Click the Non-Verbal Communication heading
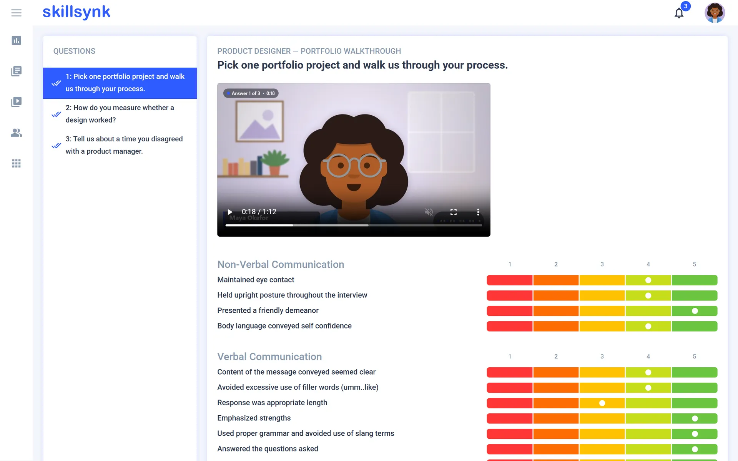 point(281,264)
